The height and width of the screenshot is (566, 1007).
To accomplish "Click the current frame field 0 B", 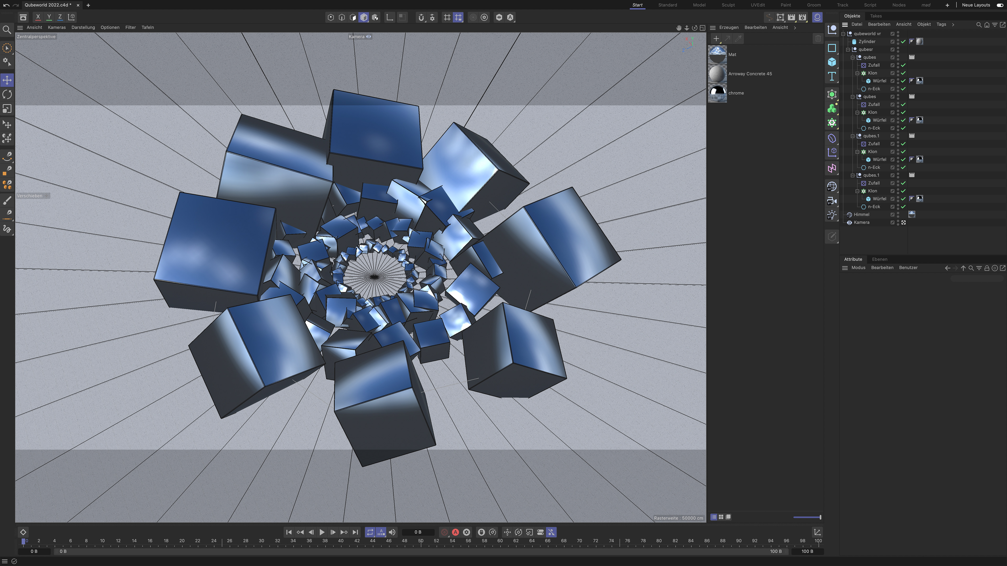I will coord(418,532).
